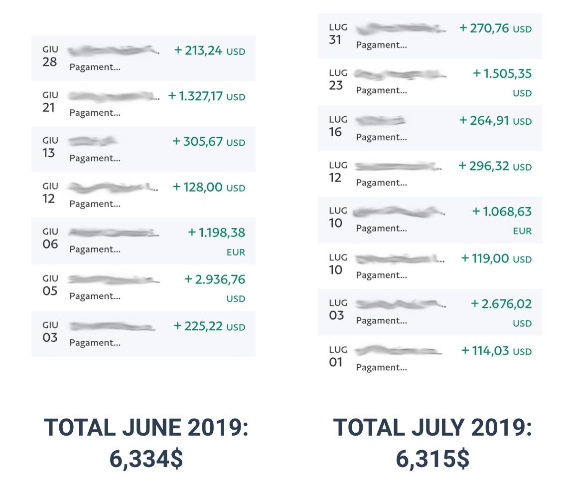Screen dimensions: 567x493
Task: Open the GIU 05 transaction date
Action: click(x=50, y=285)
